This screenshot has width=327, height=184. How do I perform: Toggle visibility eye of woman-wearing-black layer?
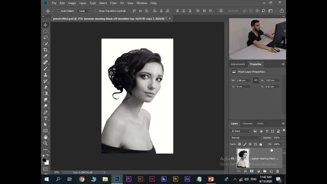[233, 158]
